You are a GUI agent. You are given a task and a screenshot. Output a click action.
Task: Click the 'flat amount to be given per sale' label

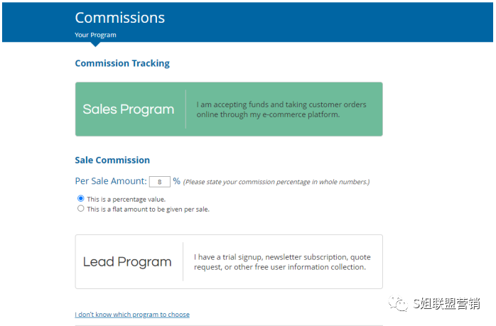click(148, 209)
